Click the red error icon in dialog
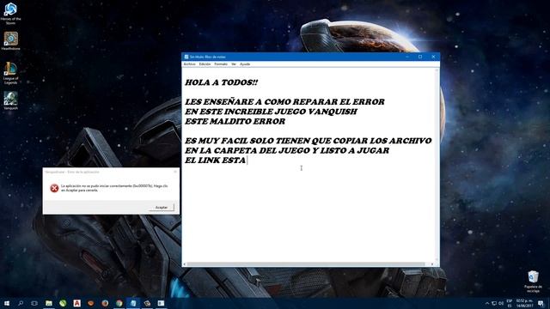The height and width of the screenshot is (309, 550). [54, 188]
